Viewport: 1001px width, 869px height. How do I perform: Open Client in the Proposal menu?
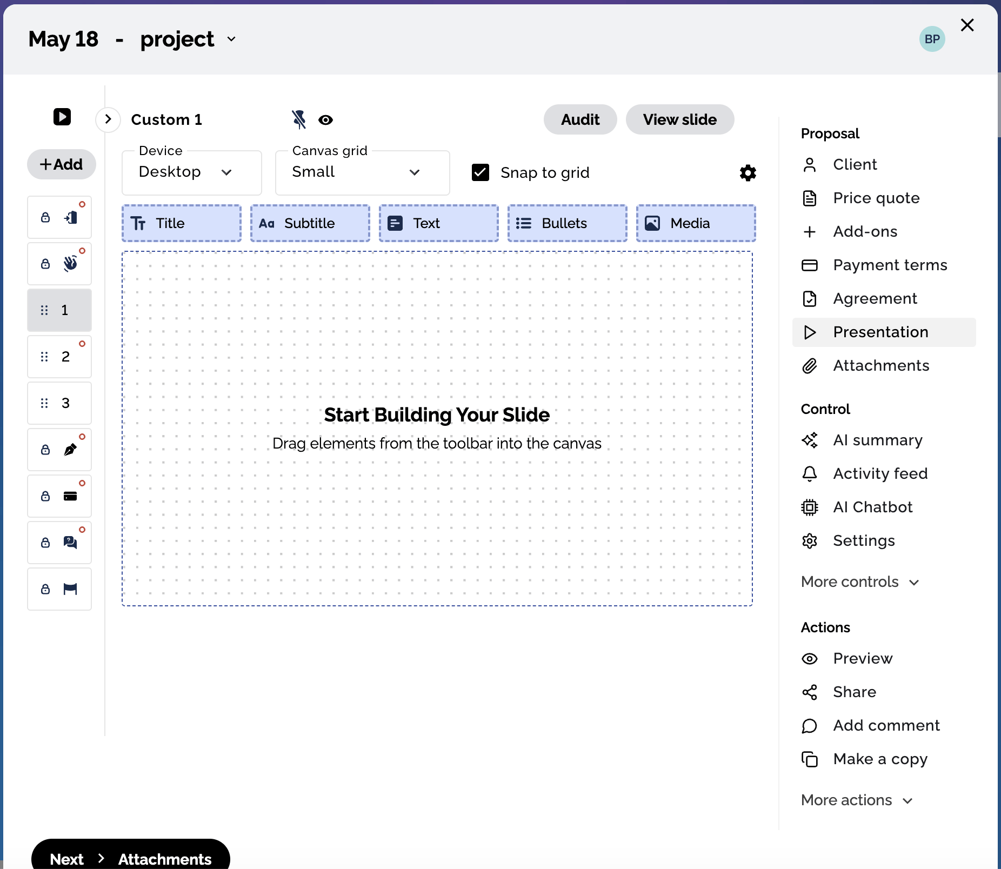click(884, 164)
